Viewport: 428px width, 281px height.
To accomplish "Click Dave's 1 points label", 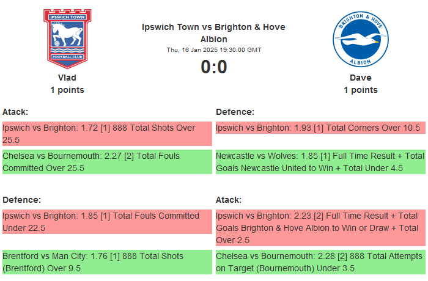I will 360,90.
